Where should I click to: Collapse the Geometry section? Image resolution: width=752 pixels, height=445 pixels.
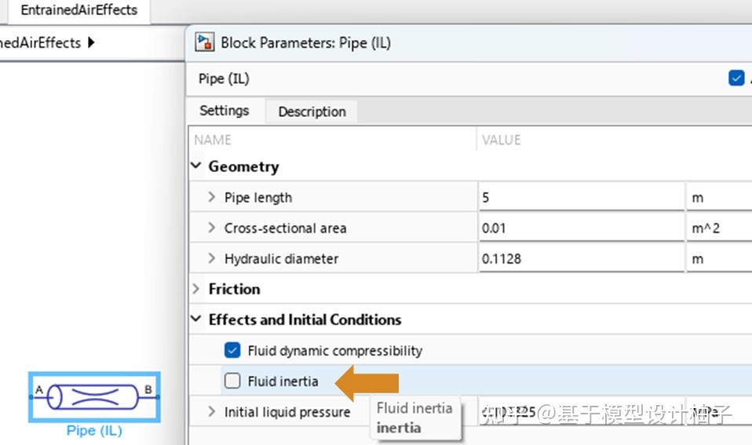(x=196, y=166)
